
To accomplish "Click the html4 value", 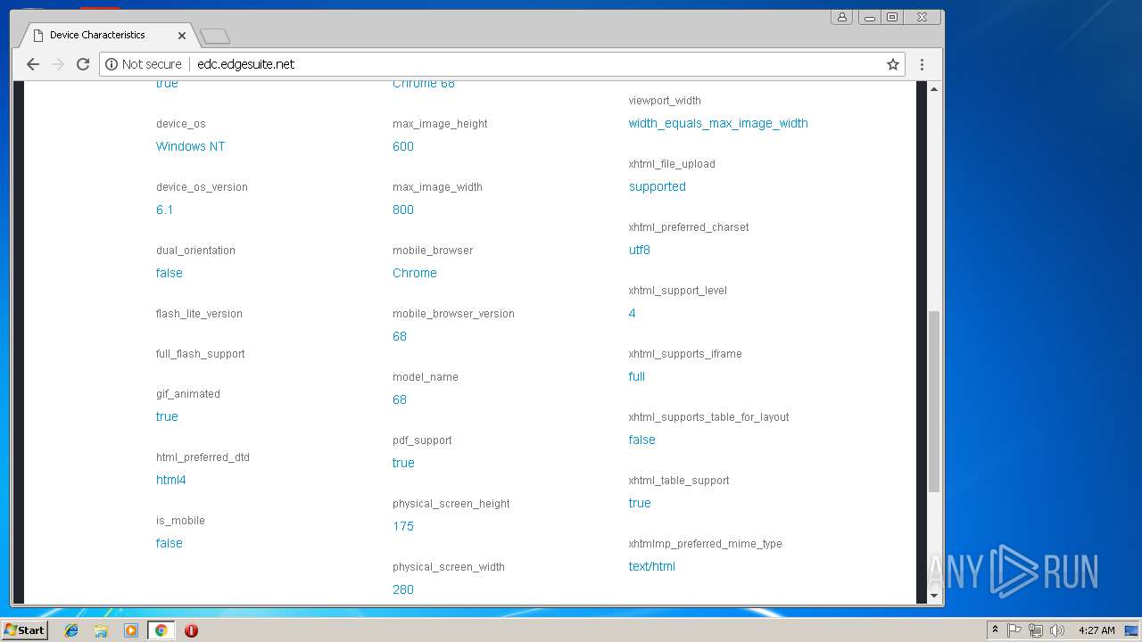I will click(x=170, y=480).
